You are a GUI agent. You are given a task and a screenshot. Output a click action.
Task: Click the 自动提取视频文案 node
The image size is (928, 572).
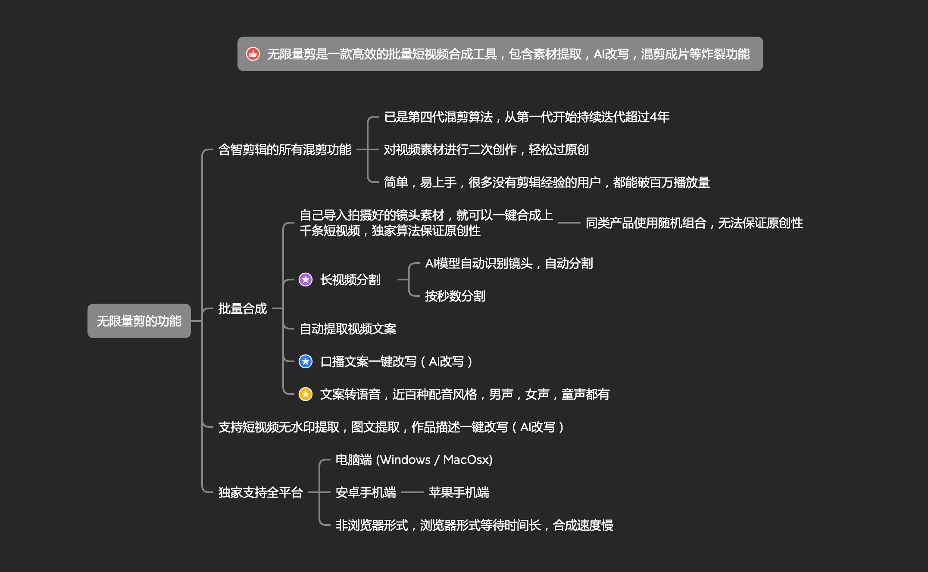pos(347,329)
